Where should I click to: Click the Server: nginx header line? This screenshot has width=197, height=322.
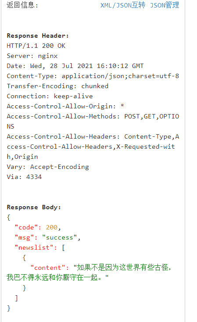(32, 56)
